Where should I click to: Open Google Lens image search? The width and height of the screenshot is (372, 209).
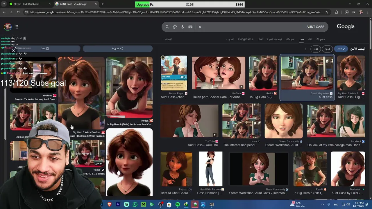(175, 27)
